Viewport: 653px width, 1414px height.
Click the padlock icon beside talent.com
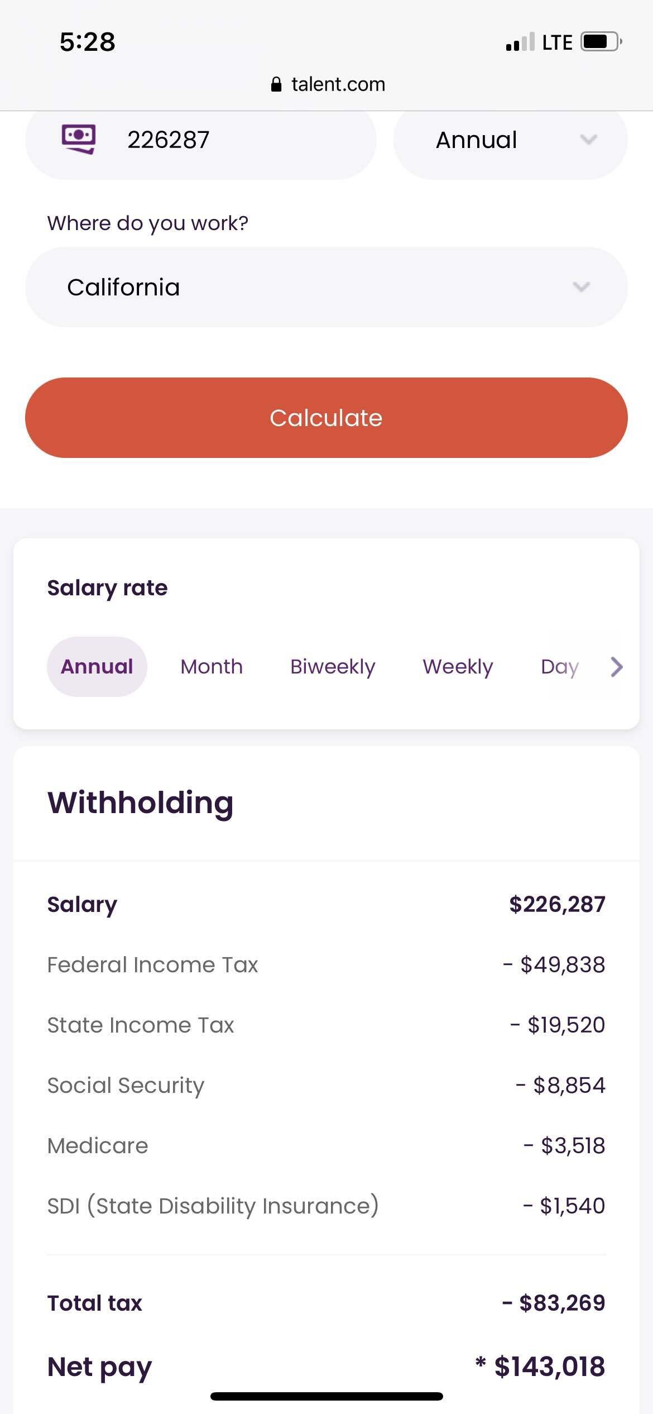pyautogui.click(x=277, y=84)
